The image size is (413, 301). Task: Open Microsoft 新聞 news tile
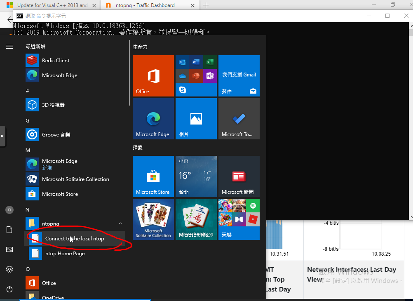(239, 176)
